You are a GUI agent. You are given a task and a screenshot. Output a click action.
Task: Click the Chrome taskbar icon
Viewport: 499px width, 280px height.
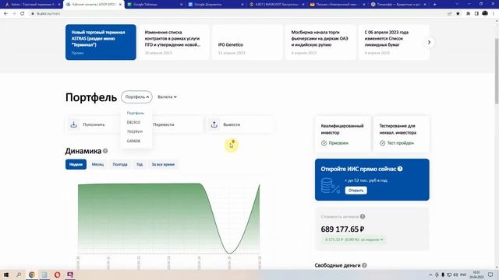pyautogui.click(x=31, y=275)
